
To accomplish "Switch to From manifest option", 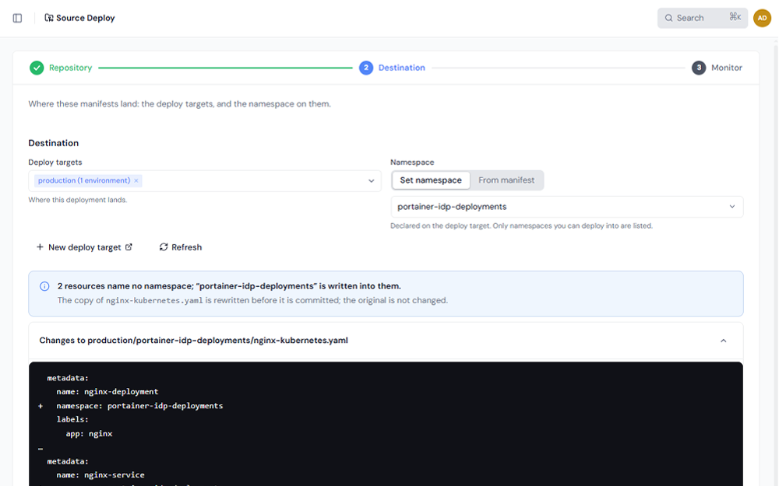I will (506, 180).
